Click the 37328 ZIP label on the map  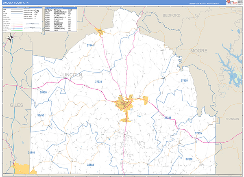pos(190,160)
